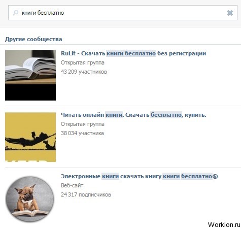Open the 'Другие сообщества' section header
The width and height of the screenshot is (241, 228).
[33, 39]
